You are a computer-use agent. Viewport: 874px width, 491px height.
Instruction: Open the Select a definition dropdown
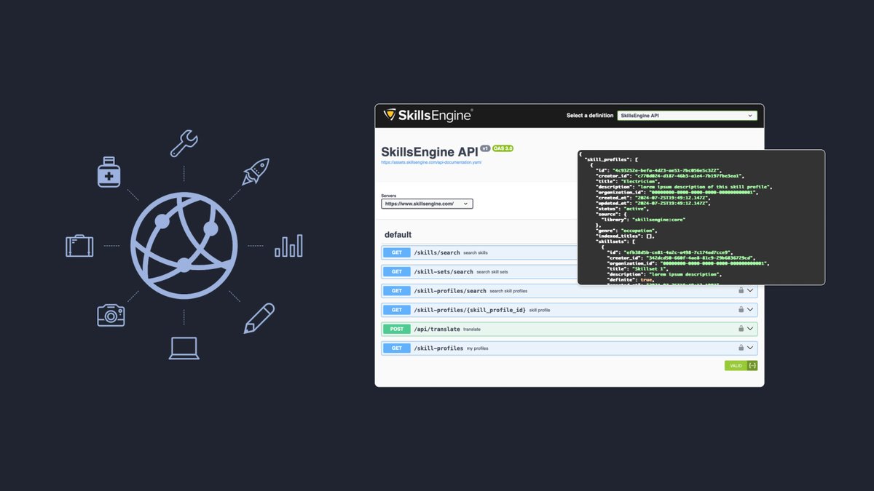[x=687, y=115]
